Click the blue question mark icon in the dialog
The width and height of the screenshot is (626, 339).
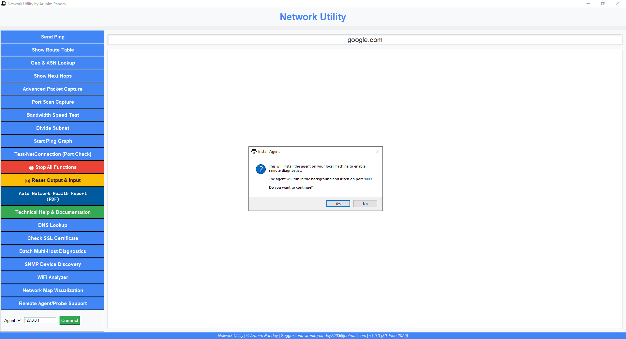[x=261, y=169]
